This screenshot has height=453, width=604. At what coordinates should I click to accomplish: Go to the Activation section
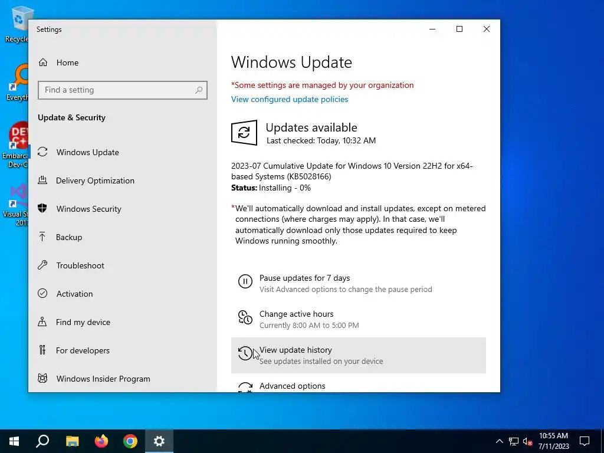[x=123, y=294]
